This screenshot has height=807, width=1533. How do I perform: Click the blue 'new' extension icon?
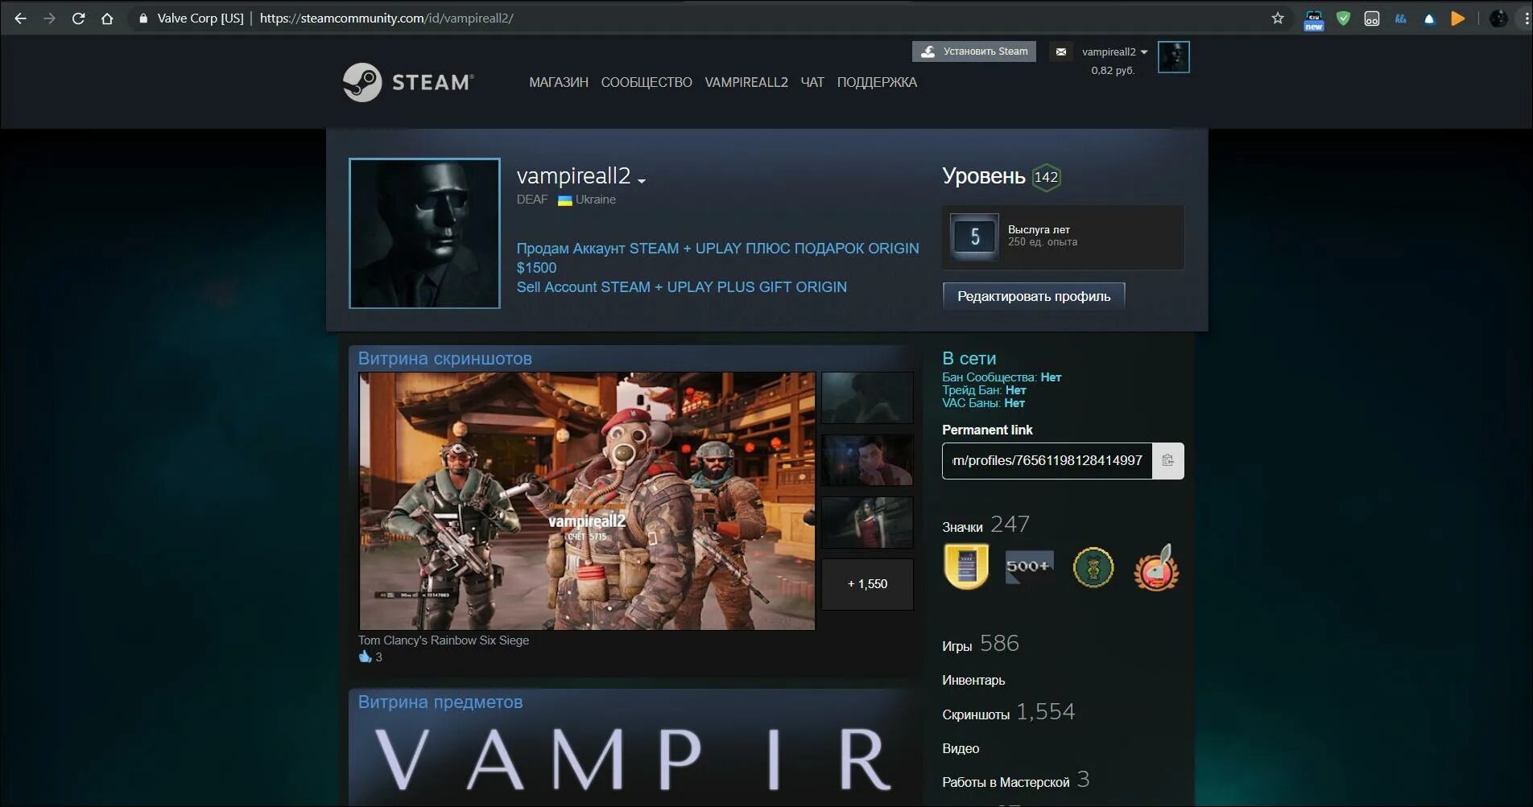[1313, 19]
